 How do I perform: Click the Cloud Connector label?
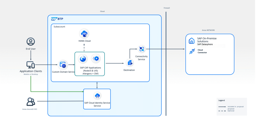202,51
